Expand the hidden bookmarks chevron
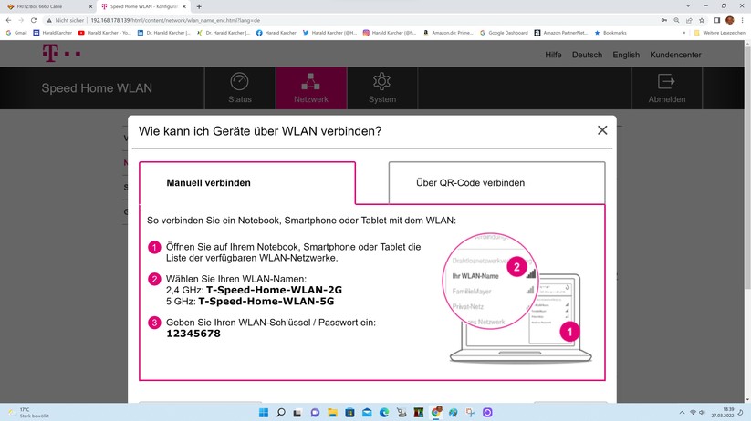The height and width of the screenshot is (421, 751). pos(683,33)
